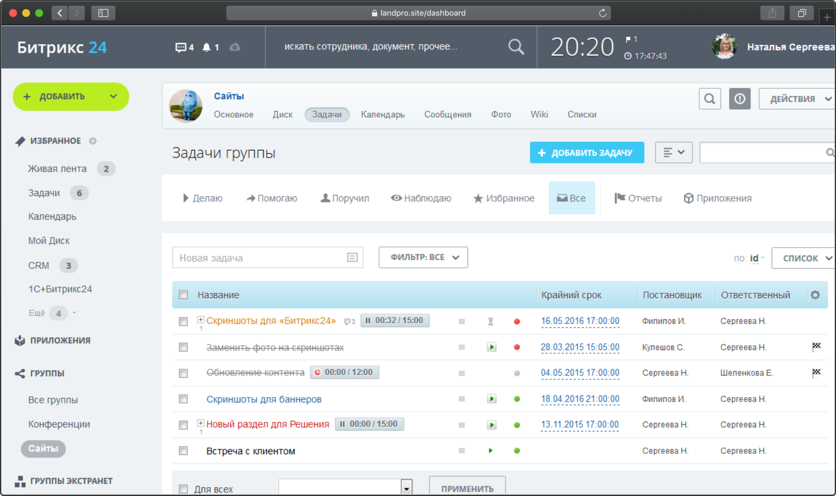The width and height of the screenshot is (836, 496).
Task: Click the magnifier icon in the global search bar
Action: [516, 47]
